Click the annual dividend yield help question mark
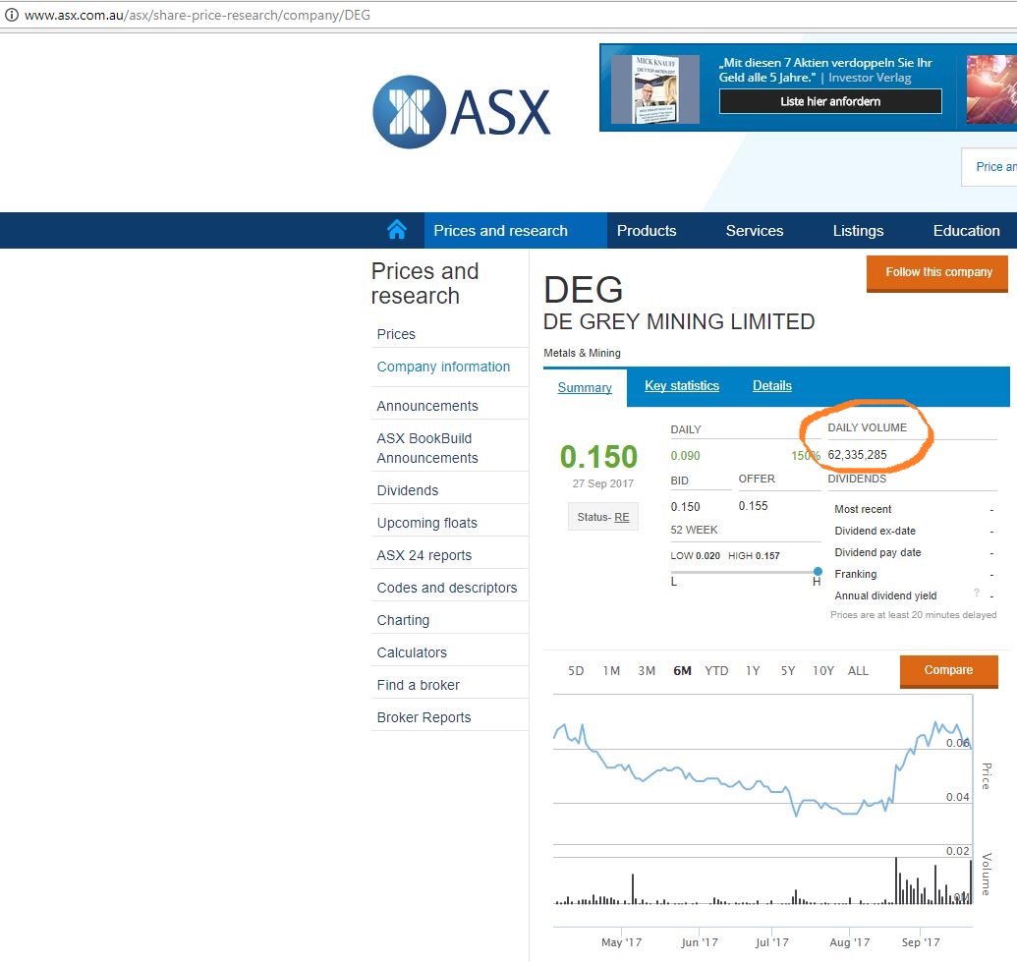 [976, 593]
